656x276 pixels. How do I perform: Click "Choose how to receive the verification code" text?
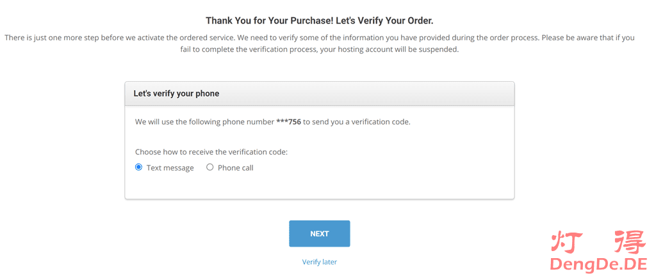(x=211, y=152)
